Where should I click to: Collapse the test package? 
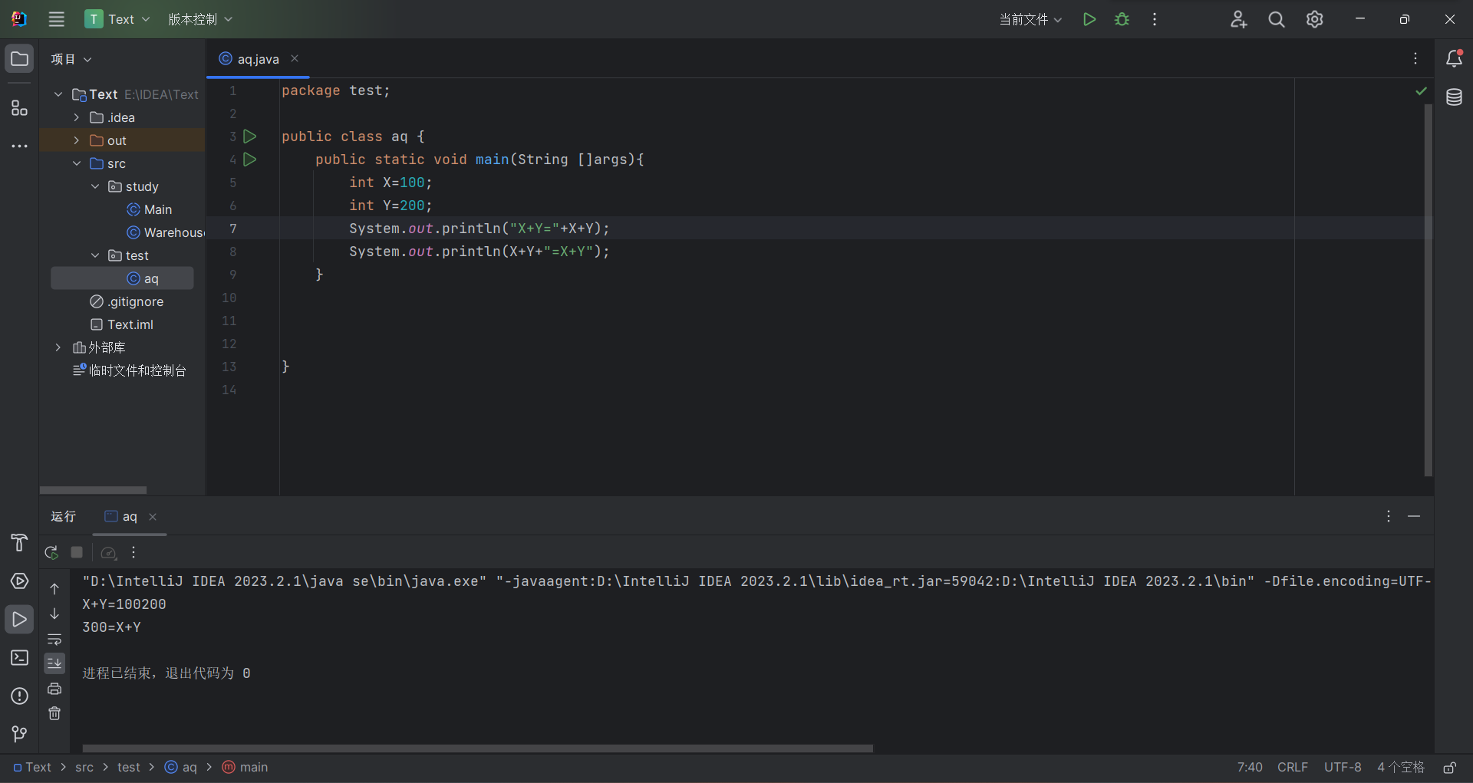(95, 255)
